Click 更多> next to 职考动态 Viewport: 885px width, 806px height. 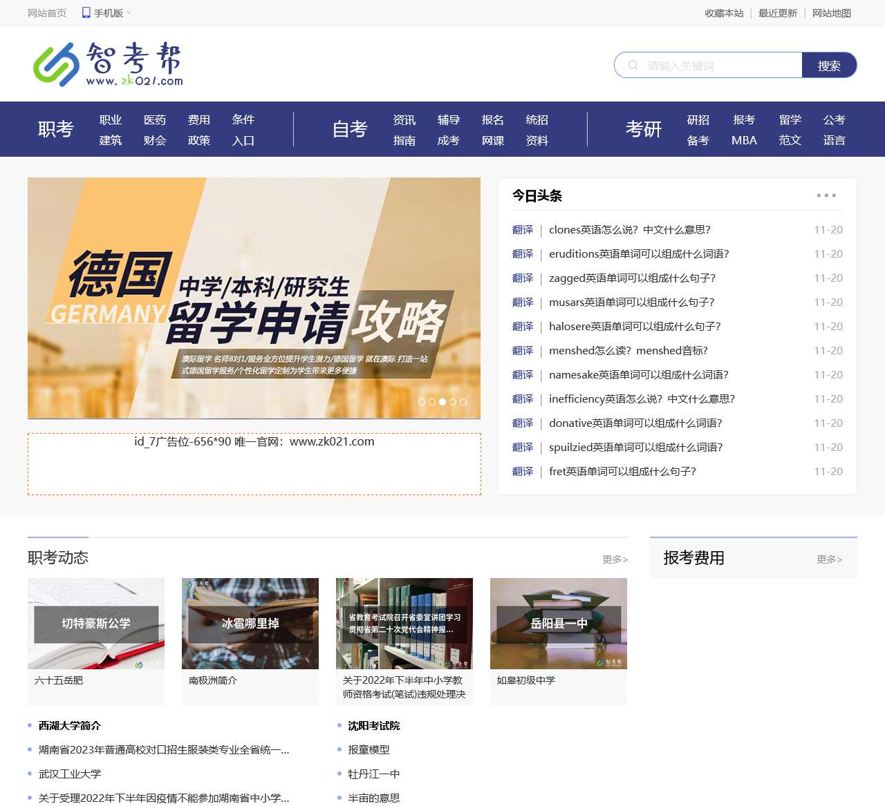(x=614, y=559)
